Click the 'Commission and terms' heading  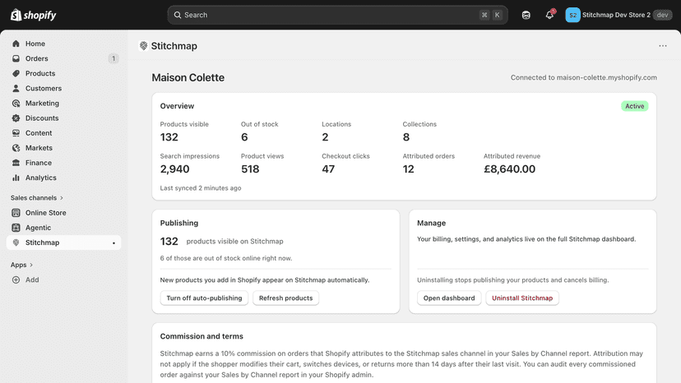pyautogui.click(x=202, y=336)
